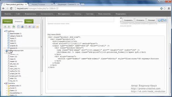Select the category foods template
This screenshot has width=172, height=97.
[16, 36]
